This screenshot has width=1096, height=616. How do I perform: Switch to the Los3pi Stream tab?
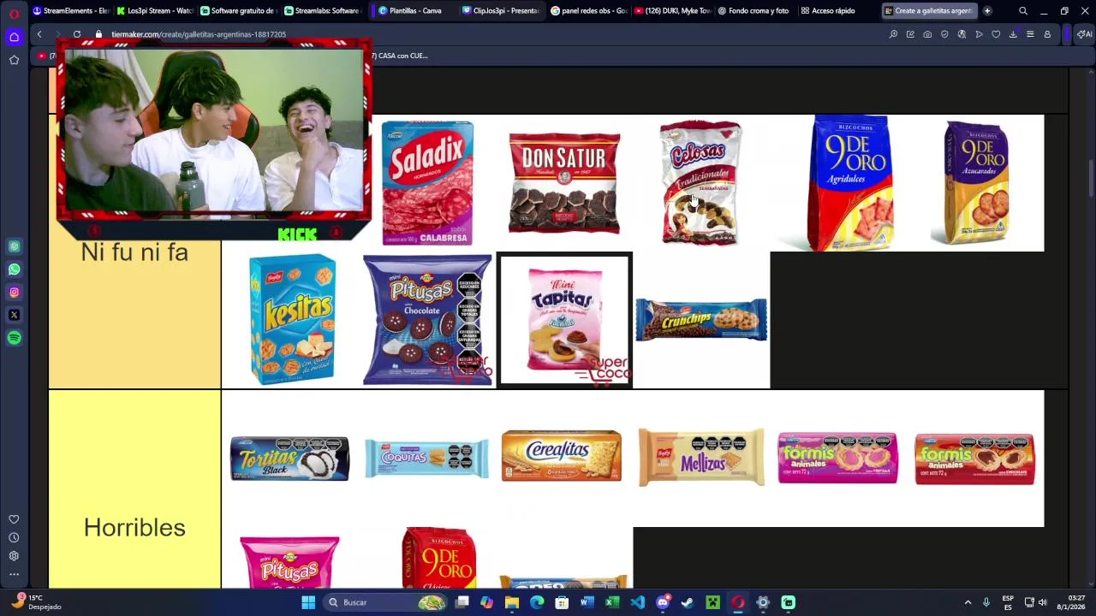click(x=155, y=11)
